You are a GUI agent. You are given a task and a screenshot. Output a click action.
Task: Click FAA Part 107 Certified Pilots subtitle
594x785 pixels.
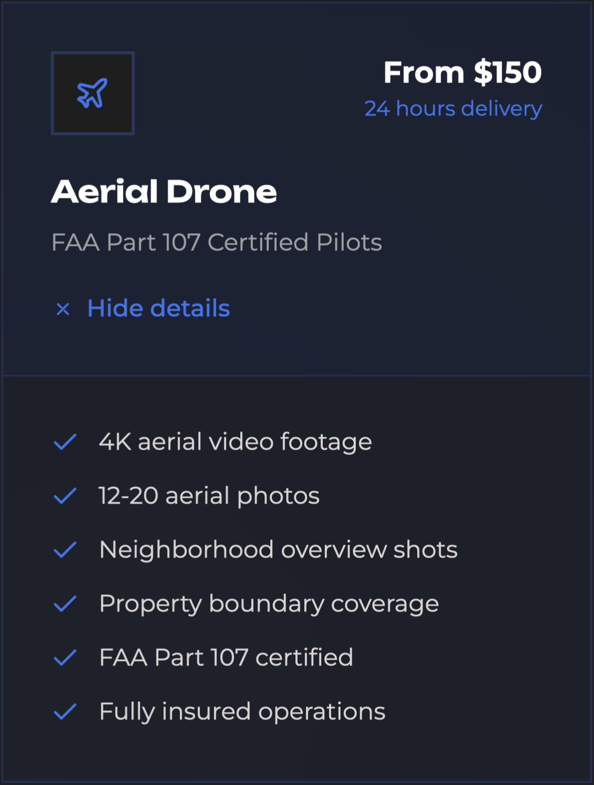click(x=217, y=243)
